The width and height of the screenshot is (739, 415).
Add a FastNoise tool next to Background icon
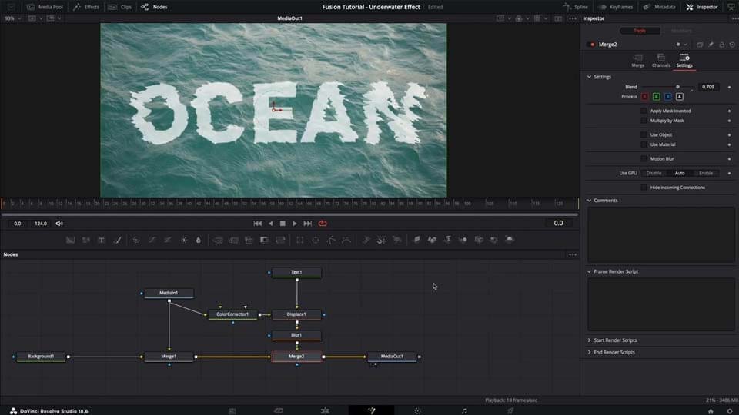coord(85,240)
